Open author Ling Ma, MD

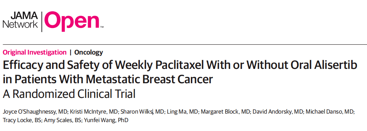click(x=182, y=112)
